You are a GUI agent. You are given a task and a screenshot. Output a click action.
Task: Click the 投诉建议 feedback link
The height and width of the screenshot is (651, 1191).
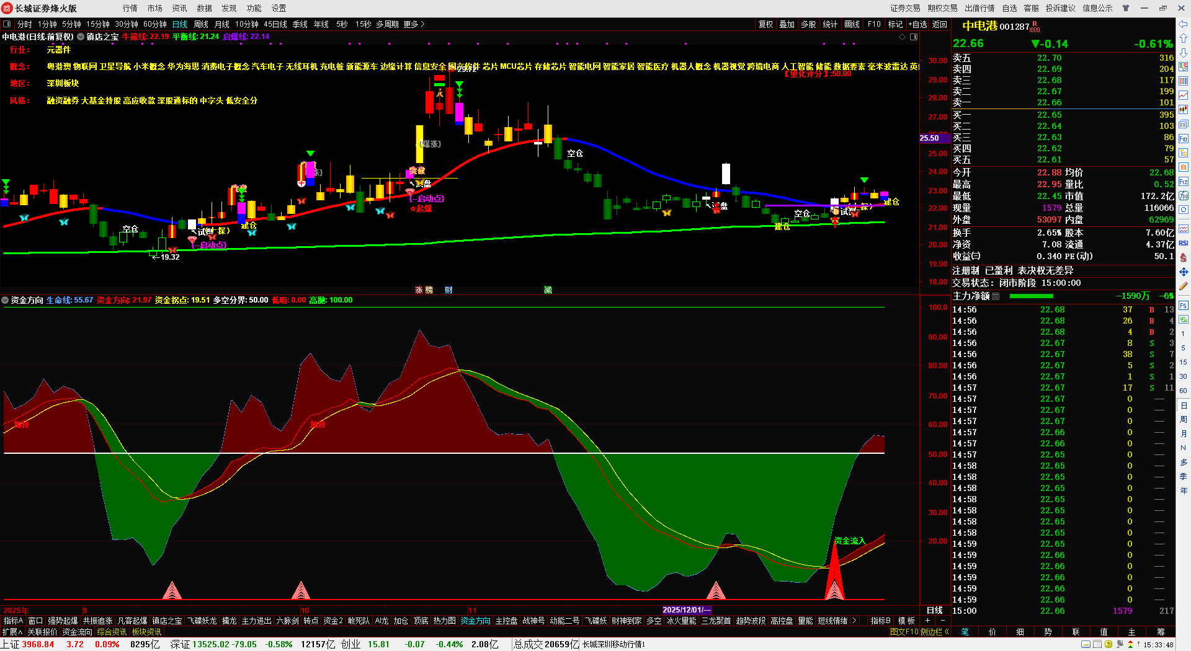pyautogui.click(x=1060, y=8)
